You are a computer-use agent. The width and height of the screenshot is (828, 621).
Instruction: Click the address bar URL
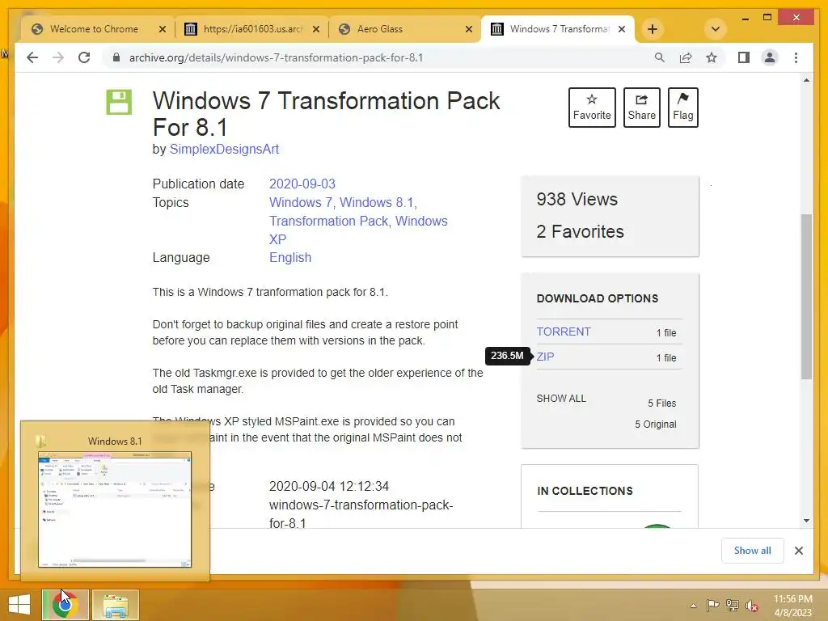(277, 57)
